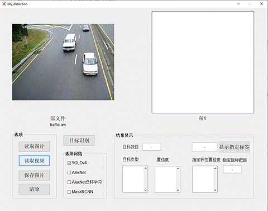Close the obj_detection window
Viewport: 268px width, 211px height.
click(x=261, y=4)
